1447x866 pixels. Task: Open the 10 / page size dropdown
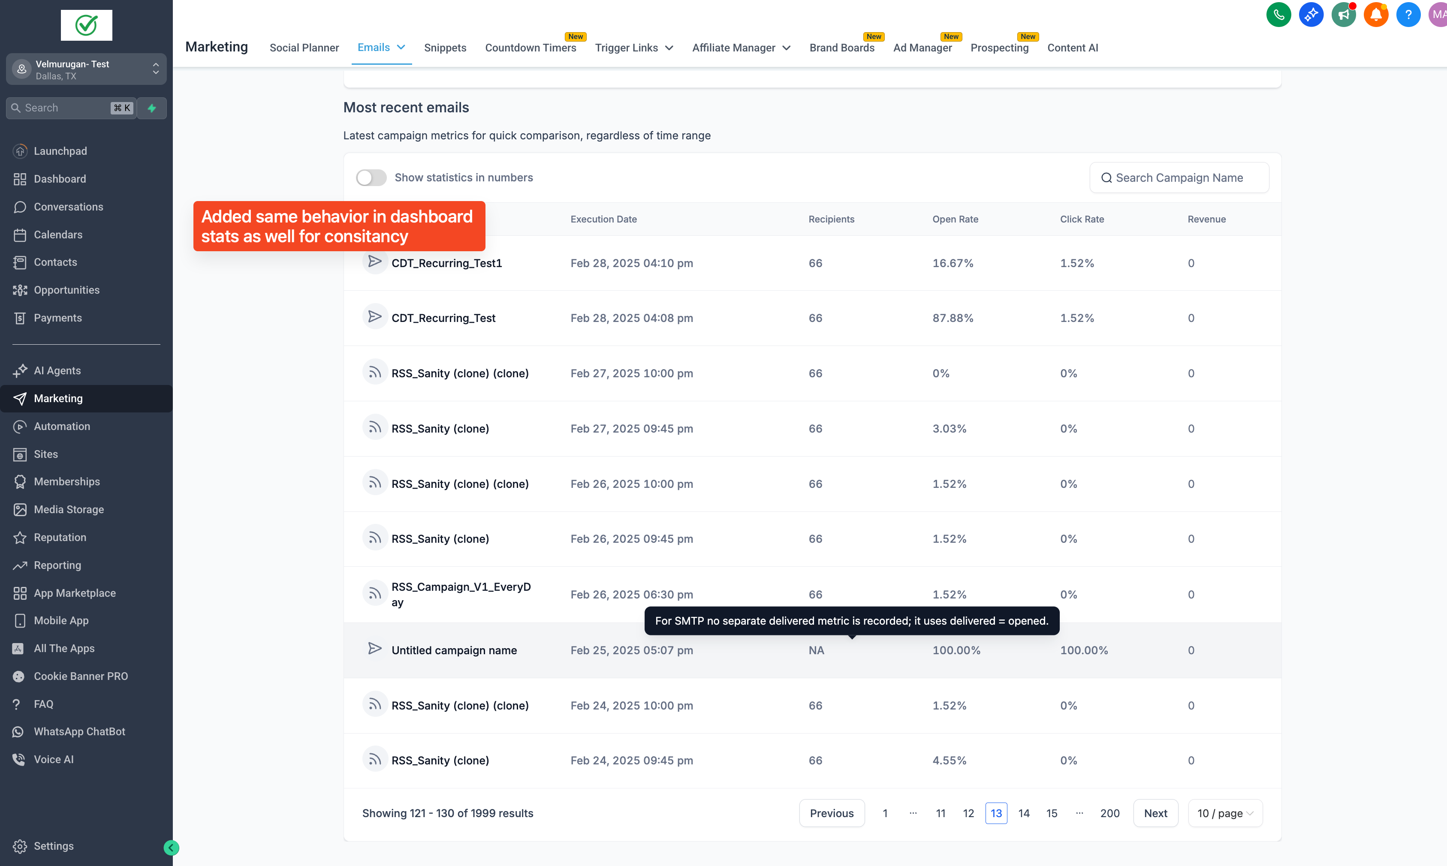pos(1224,813)
